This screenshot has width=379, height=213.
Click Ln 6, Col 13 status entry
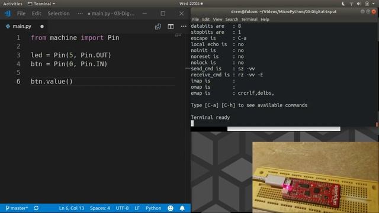pyautogui.click(x=72, y=208)
